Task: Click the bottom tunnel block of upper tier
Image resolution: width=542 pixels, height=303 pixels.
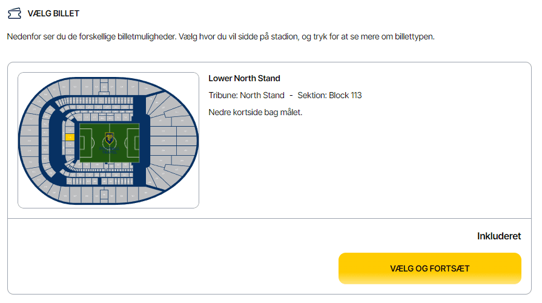Action: point(104,196)
